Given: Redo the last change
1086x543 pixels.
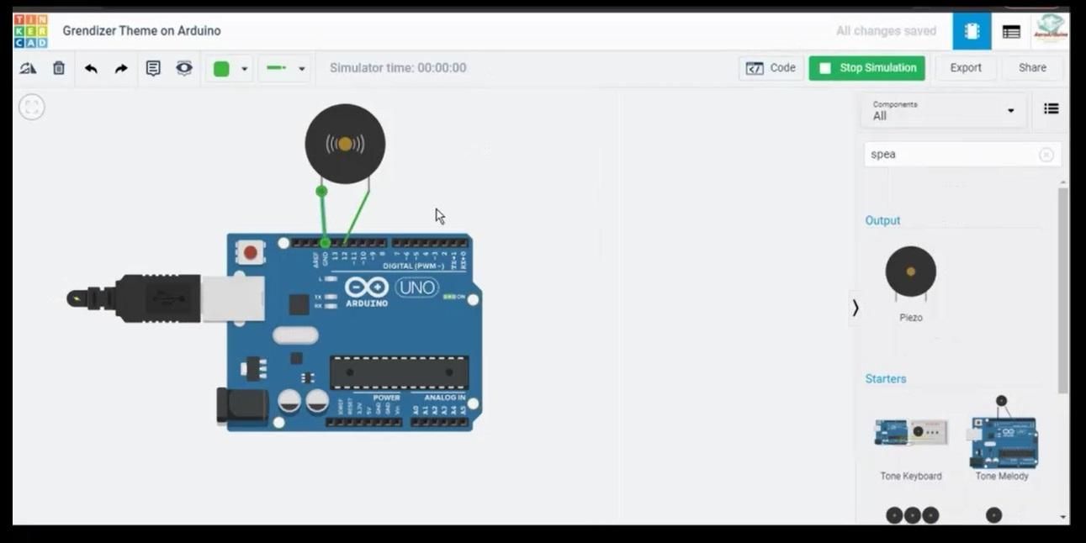Looking at the screenshot, I should pyautogui.click(x=120, y=68).
